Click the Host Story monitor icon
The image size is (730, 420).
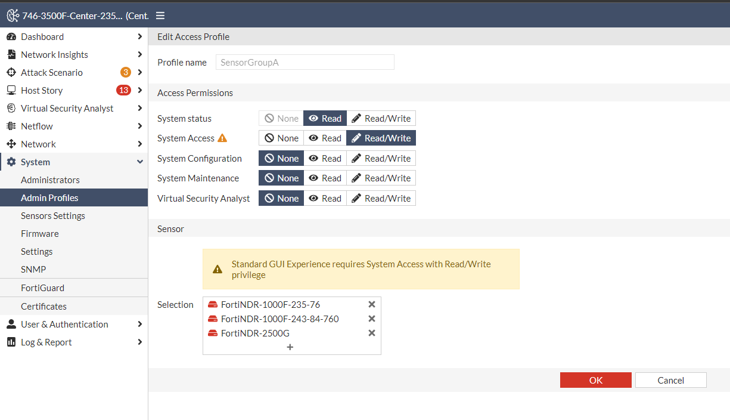[11, 90]
